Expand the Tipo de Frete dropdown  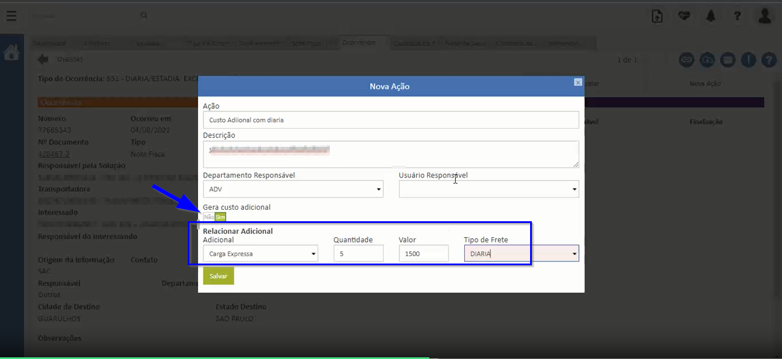coord(521,254)
